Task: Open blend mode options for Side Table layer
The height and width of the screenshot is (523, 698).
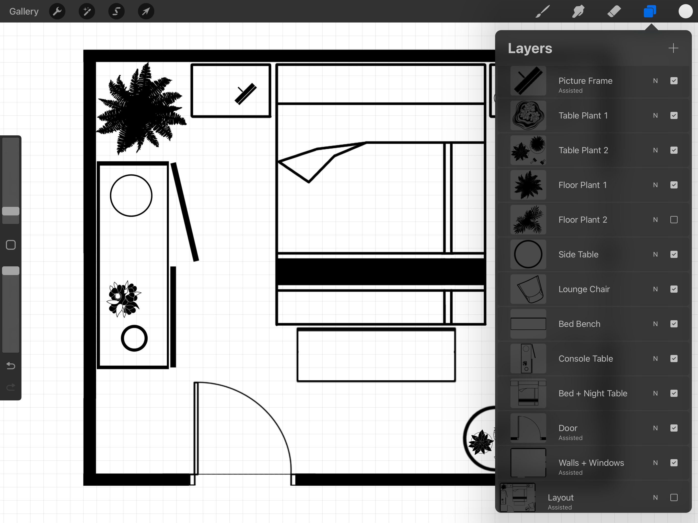Action: 655,254
